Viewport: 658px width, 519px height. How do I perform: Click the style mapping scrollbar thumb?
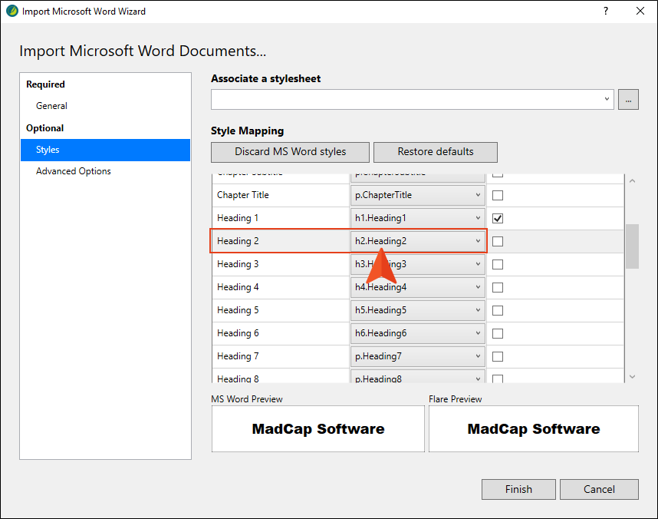click(633, 246)
